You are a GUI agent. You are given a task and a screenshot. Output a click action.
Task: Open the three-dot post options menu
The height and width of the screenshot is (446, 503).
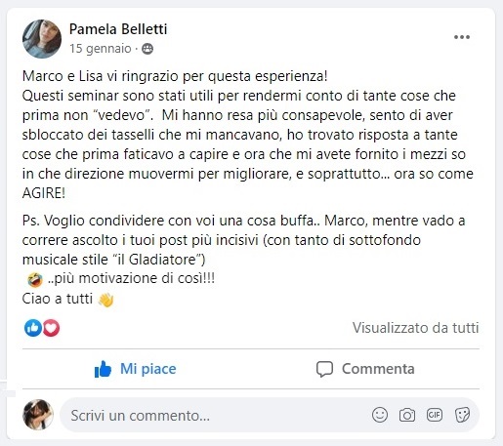coord(462,37)
